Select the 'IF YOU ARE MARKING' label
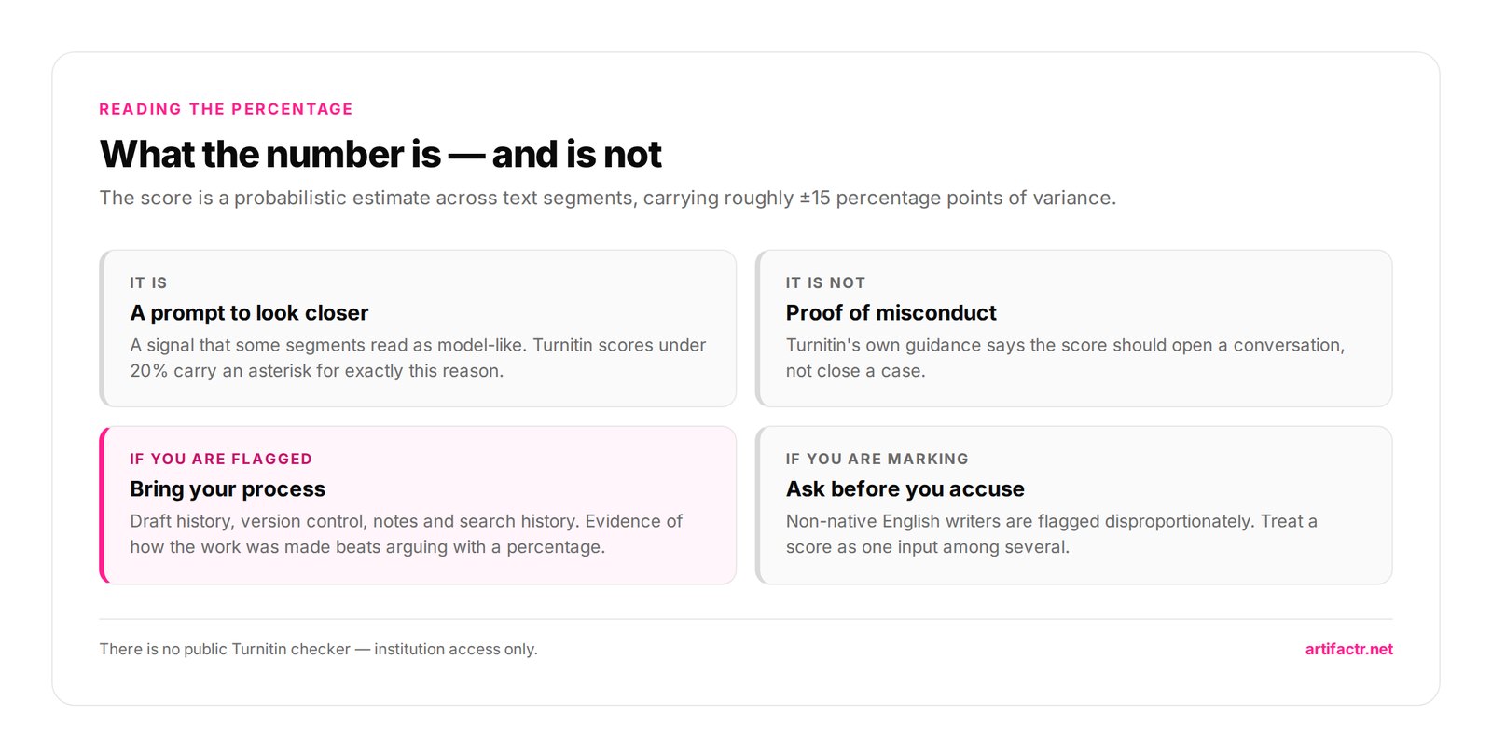 click(x=877, y=459)
